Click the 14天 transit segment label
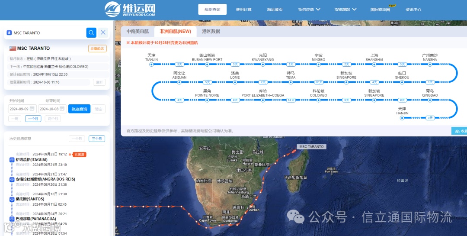Viewport: 467px width, 236px height. point(291,100)
